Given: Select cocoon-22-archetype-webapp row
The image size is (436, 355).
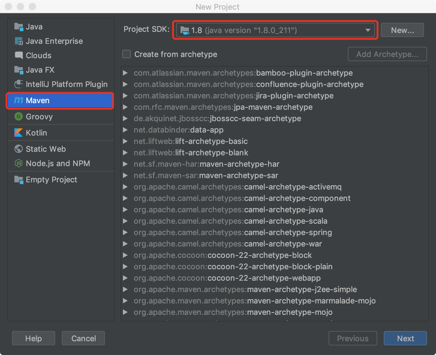Looking at the screenshot, I should (x=274, y=278).
